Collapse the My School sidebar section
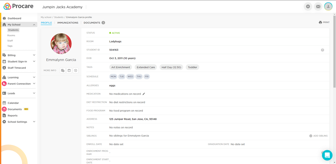This screenshot has width=336, height=164. pyautogui.click(x=34, y=25)
